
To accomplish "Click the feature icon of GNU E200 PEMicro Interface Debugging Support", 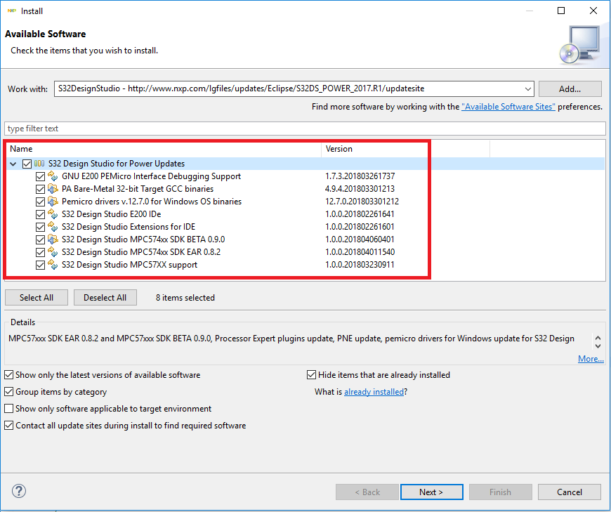I will click(53, 176).
